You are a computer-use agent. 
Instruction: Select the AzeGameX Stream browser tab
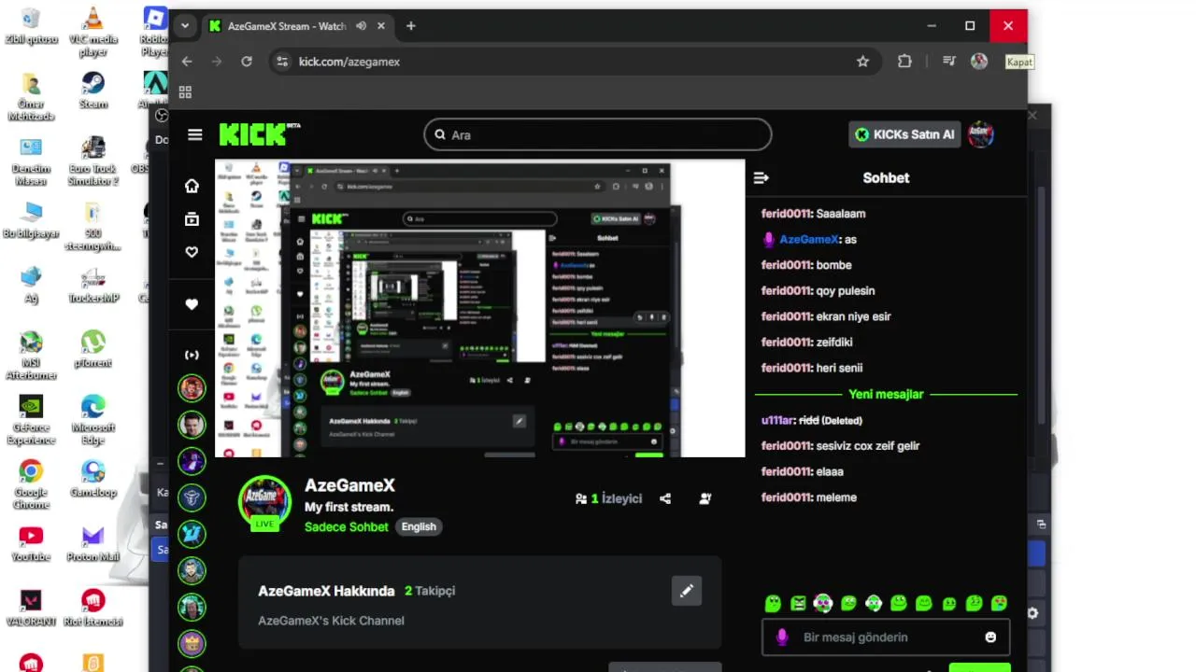(x=297, y=26)
